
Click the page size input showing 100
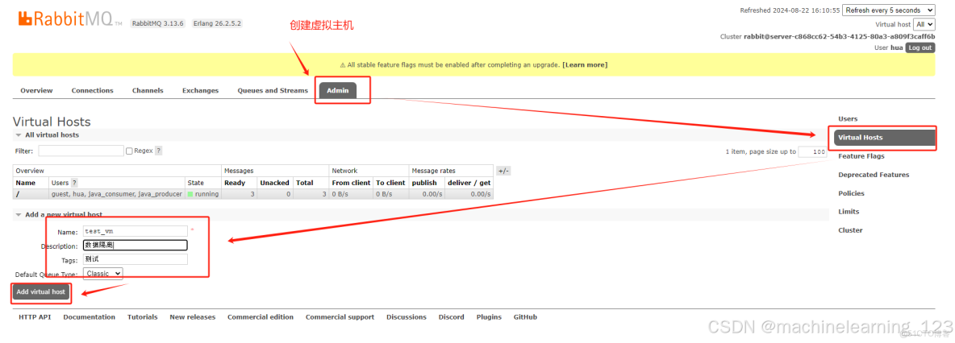(x=812, y=152)
